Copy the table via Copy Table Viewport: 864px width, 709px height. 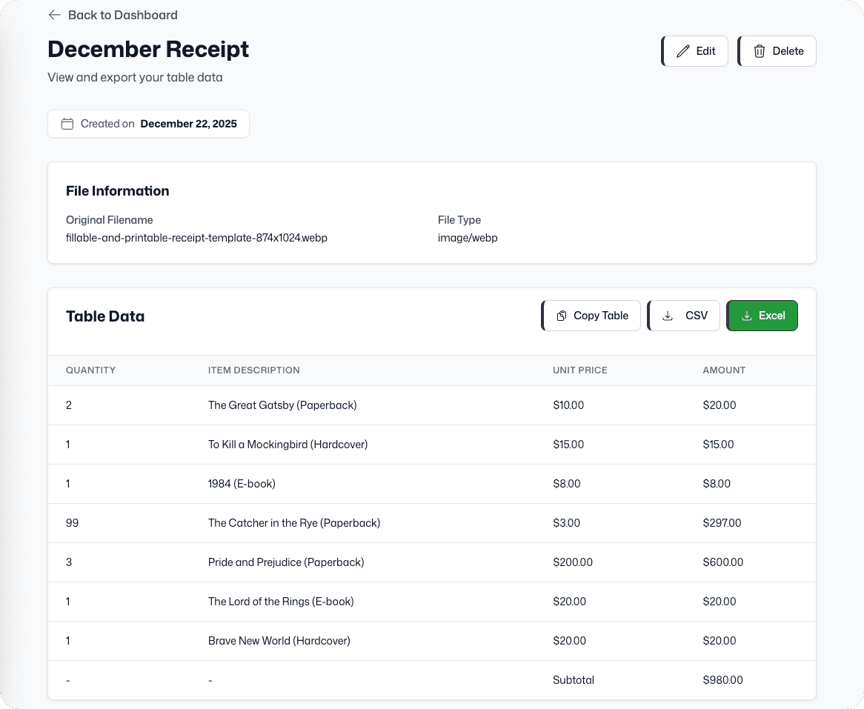pyautogui.click(x=592, y=316)
